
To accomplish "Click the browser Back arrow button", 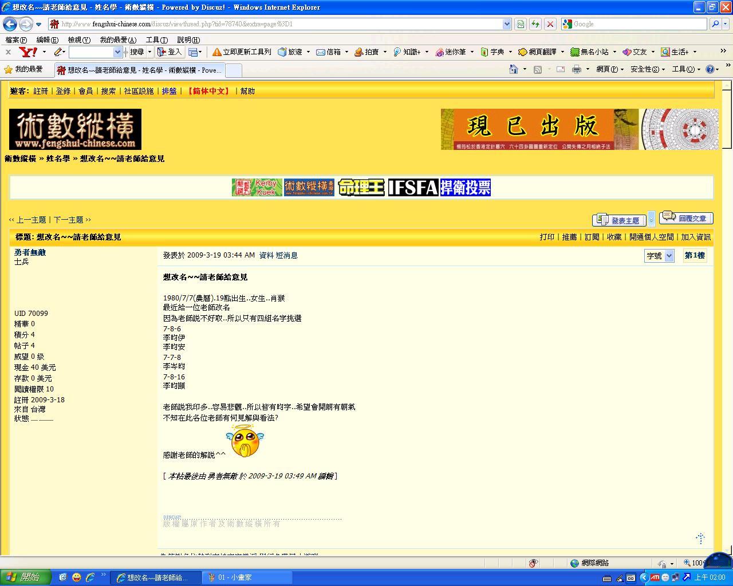I will pos(10,24).
